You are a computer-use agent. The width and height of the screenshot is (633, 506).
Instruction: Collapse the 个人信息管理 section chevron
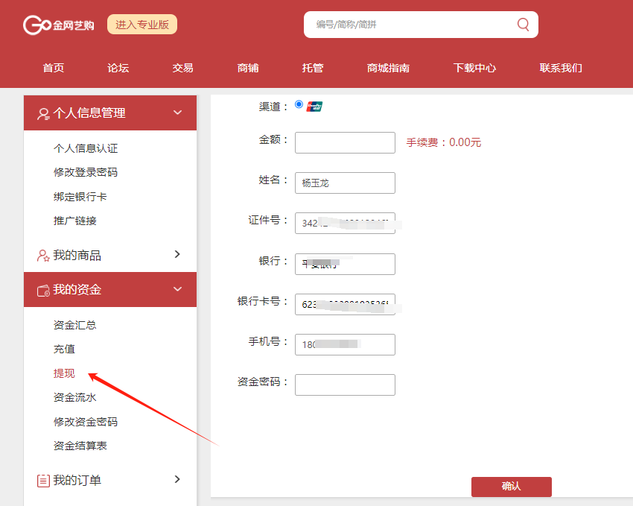click(177, 113)
